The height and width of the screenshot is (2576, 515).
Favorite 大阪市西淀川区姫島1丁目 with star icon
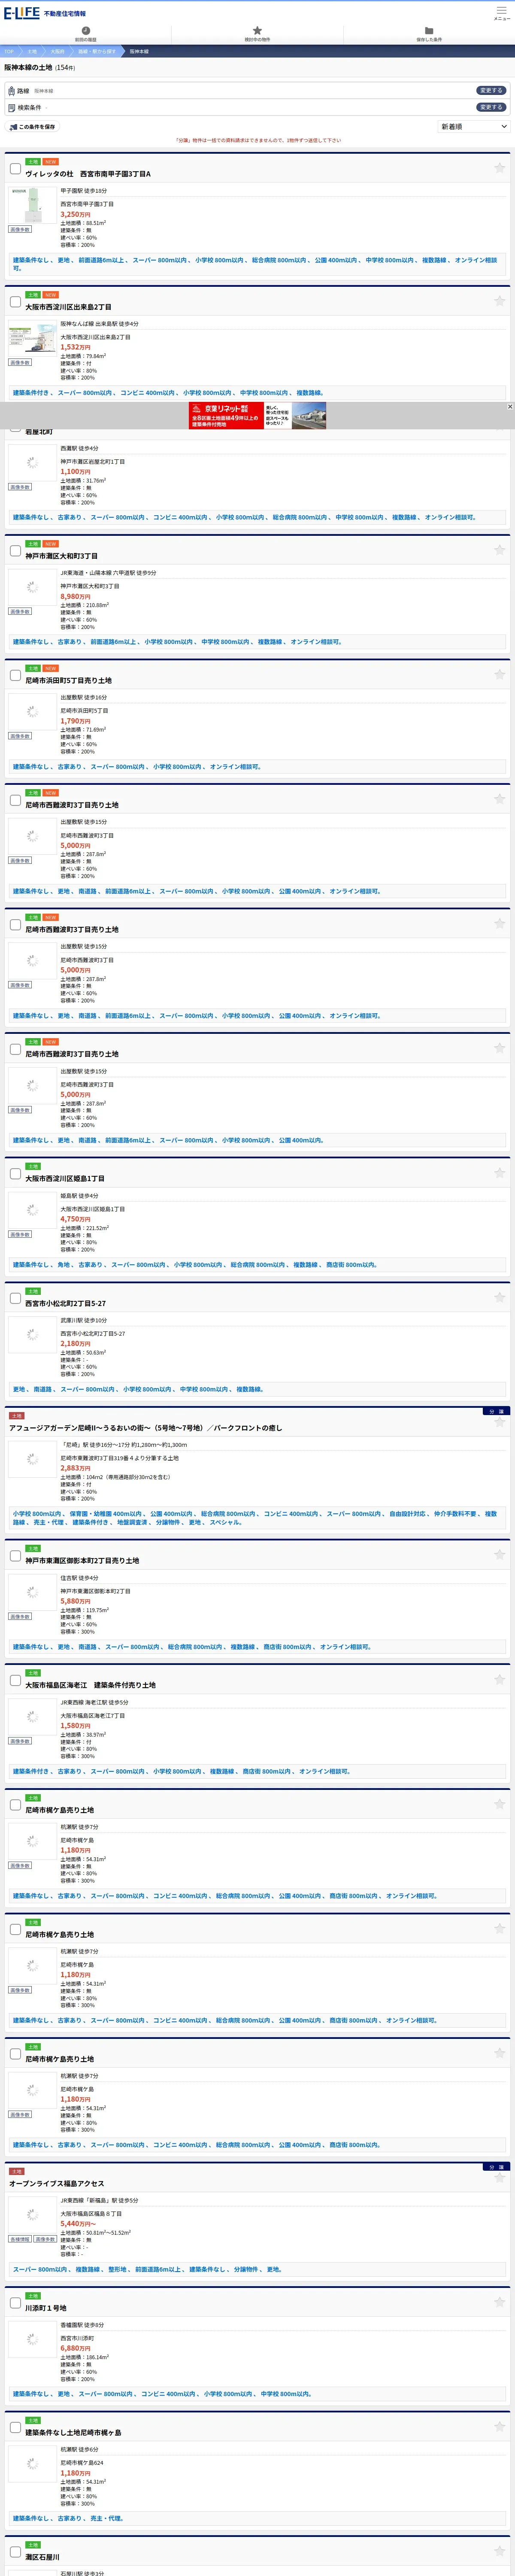pos(499,1172)
